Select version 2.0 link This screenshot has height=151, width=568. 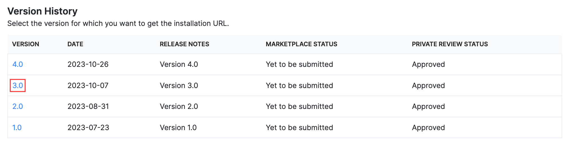pyautogui.click(x=18, y=106)
